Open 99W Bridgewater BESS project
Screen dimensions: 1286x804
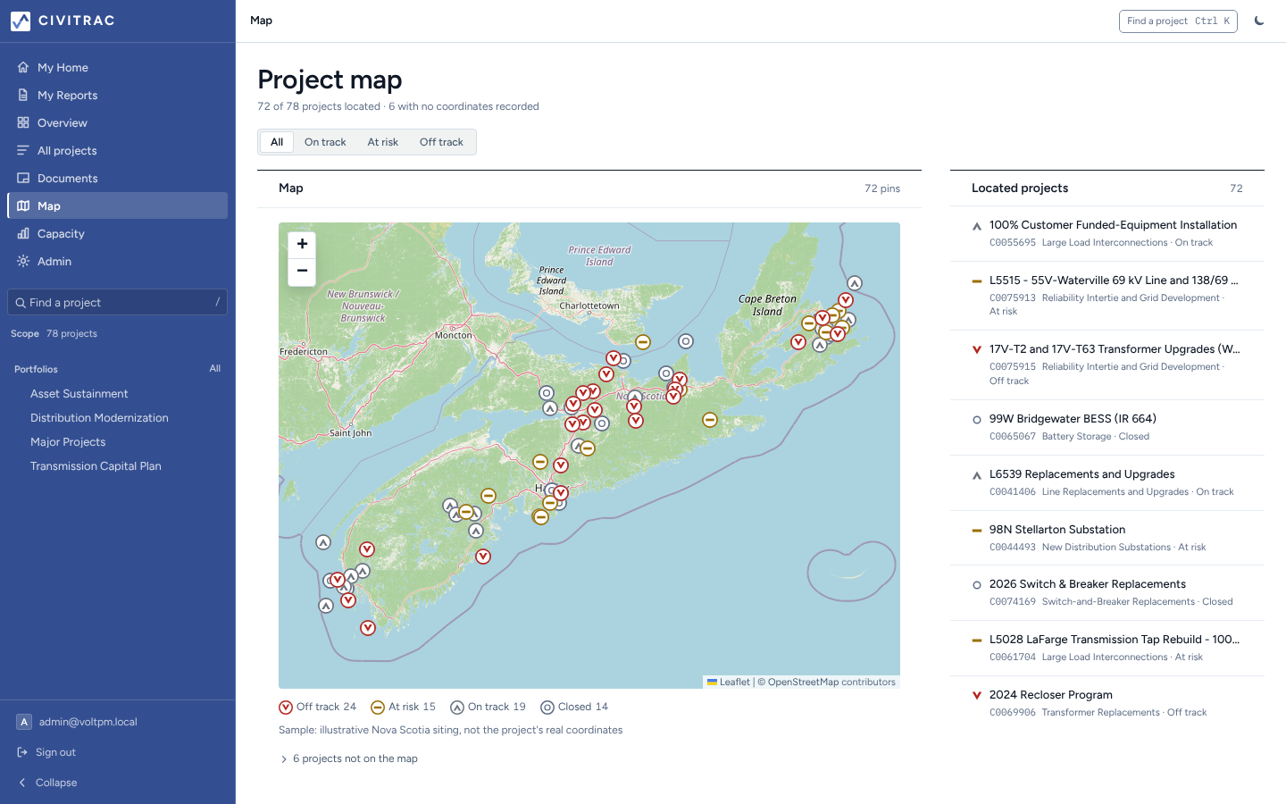[1107, 427]
